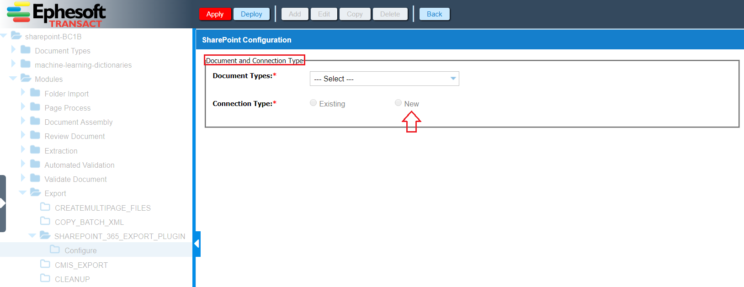Select the Page Process tree label

(x=68, y=108)
